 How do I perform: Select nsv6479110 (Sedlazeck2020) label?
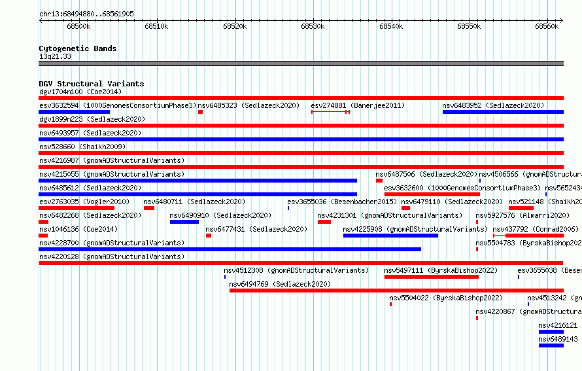pyautogui.click(x=452, y=202)
